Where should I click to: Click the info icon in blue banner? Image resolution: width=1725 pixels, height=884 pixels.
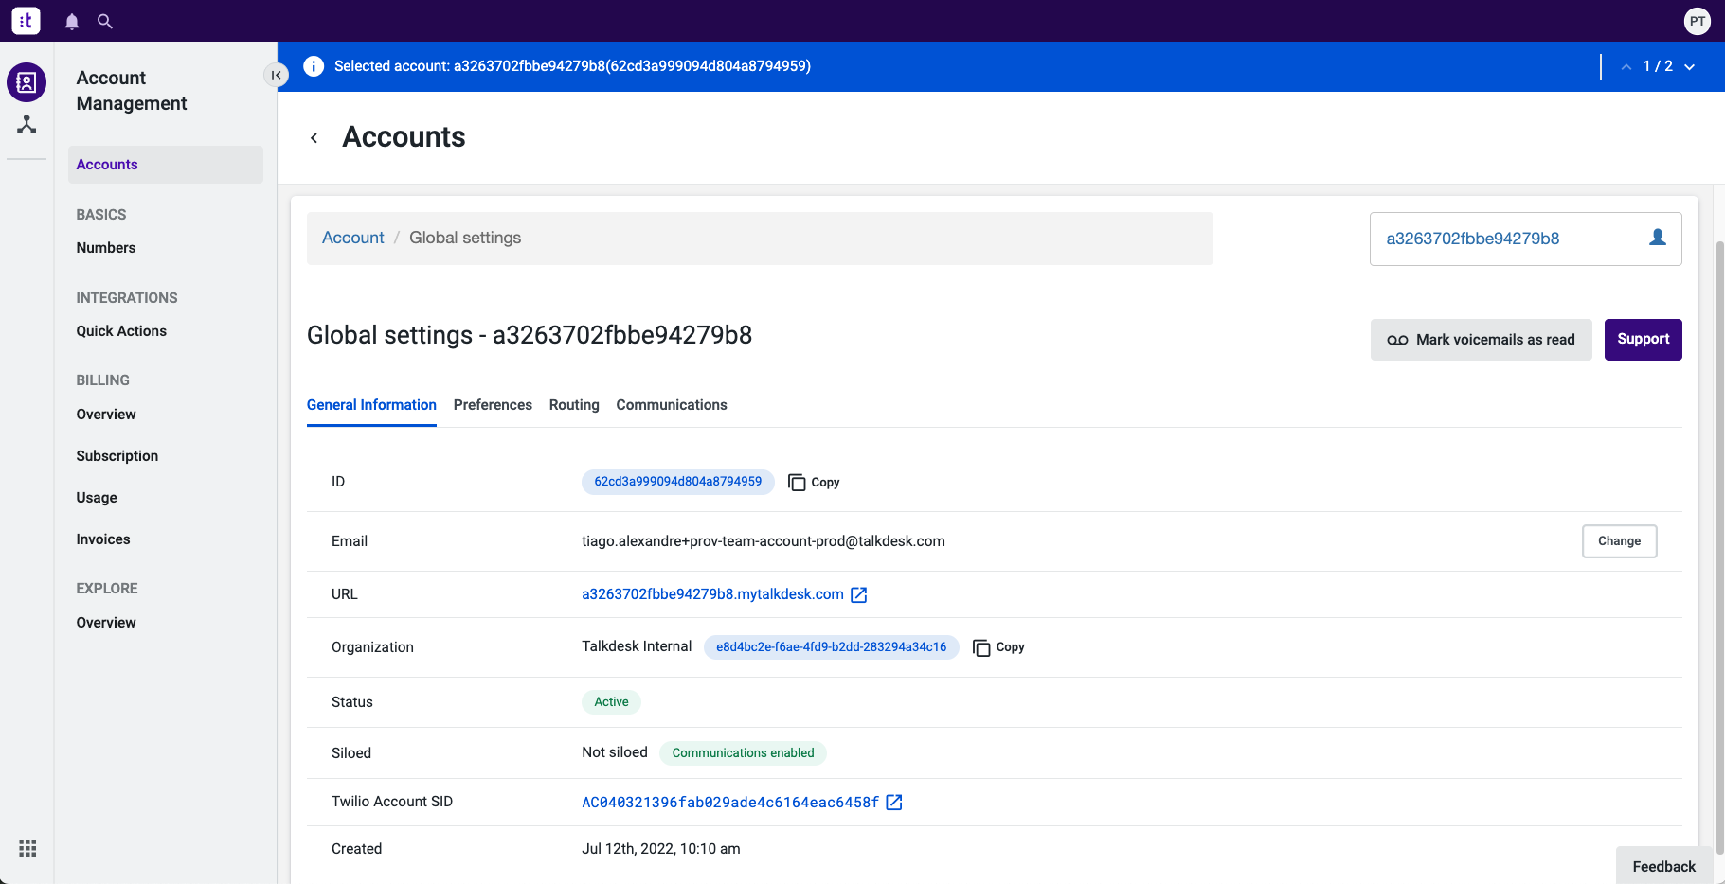click(314, 66)
